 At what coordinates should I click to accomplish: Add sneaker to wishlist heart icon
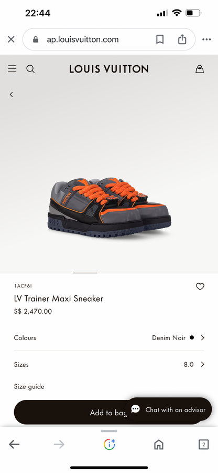point(200,286)
